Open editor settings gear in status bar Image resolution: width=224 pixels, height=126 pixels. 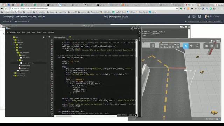tap(135, 115)
